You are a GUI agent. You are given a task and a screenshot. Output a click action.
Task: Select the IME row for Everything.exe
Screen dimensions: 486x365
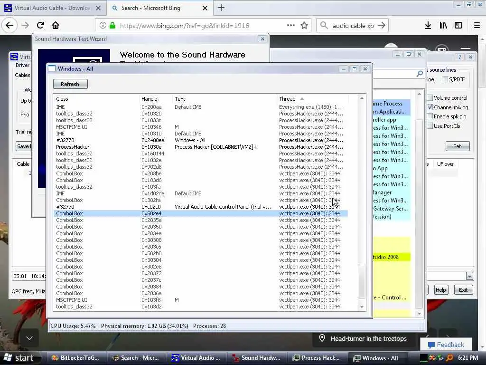[201, 107]
